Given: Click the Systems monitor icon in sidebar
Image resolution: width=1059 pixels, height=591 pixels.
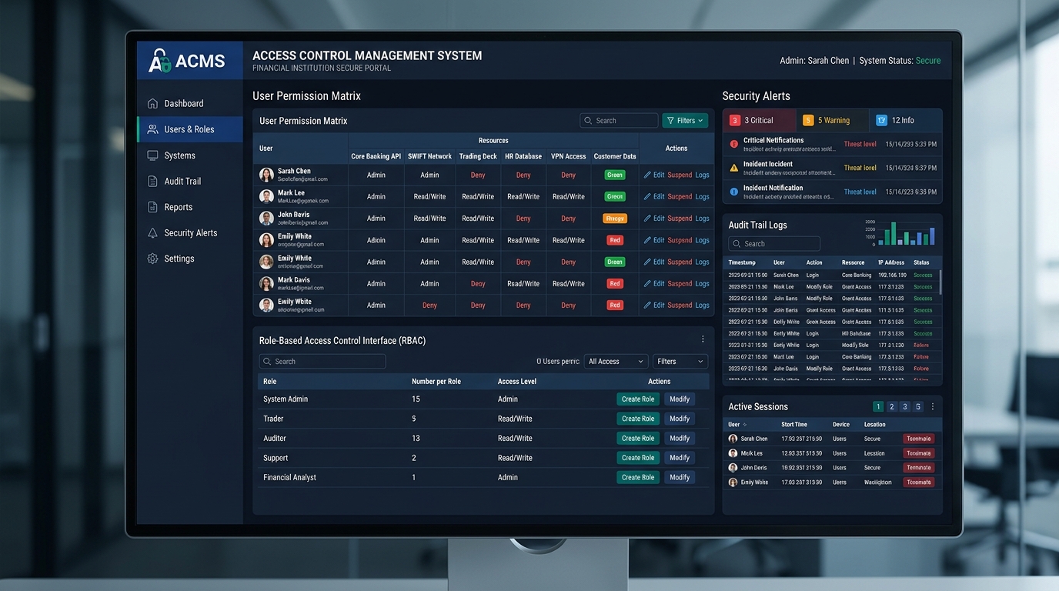Looking at the screenshot, I should point(152,155).
